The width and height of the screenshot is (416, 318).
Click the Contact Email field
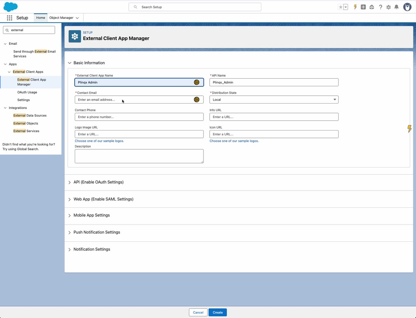coord(139,100)
